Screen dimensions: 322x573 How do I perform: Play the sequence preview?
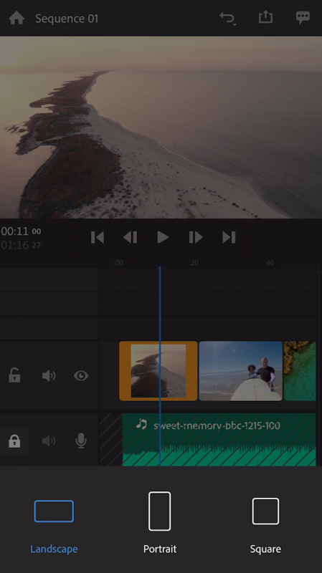(x=163, y=238)
